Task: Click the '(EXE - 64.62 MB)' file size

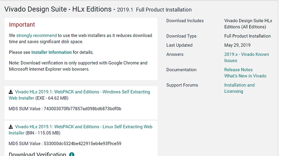Action: pos(52,98)
